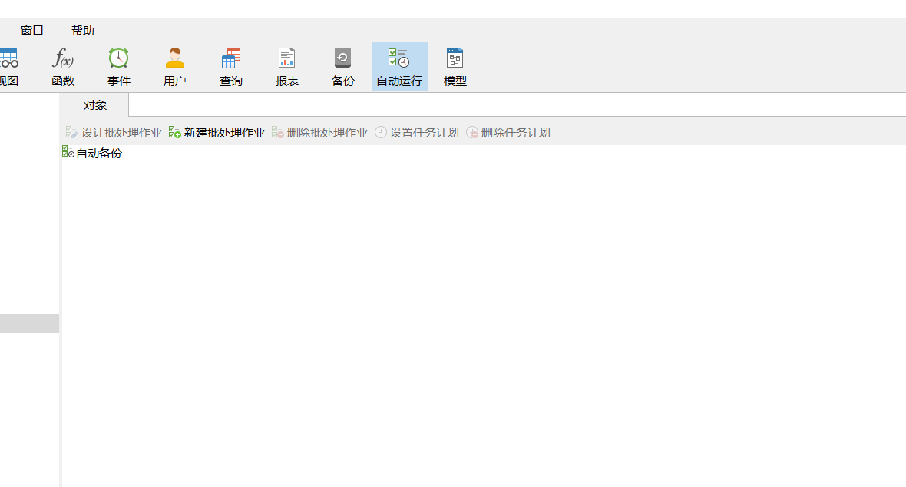
Task: Click the highlighted row in the left sidebar
Action: pos(29,323)
